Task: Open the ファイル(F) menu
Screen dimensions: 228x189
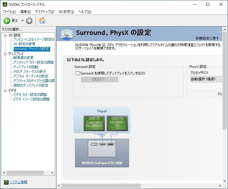Action: pos(9,12)
